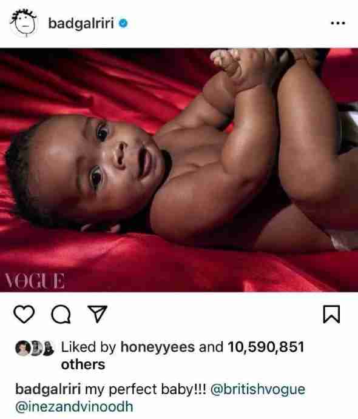Click the VOGUE watermark on the photo
This screenshot has width=358, height=419.
pos(35,281)
